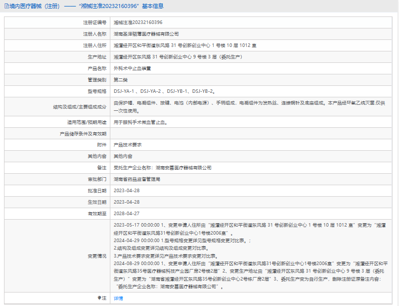
Task: Click the 2023-05-17 change record entry
Action: [250, 229]
